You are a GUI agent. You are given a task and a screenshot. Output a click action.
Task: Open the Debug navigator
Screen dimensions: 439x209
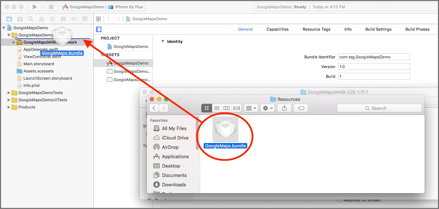click(63, 19)
